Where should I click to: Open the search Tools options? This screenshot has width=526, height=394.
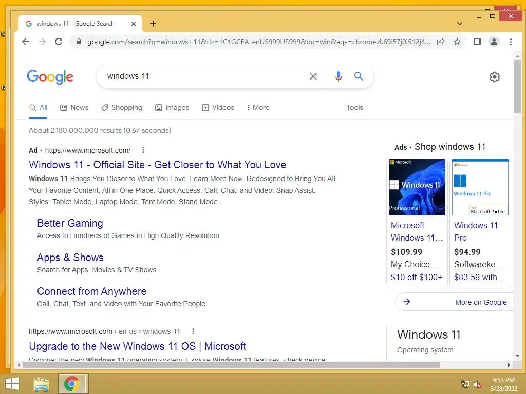(x=354, y=108)
